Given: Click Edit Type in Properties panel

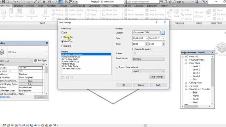Looking at the screenshot, I should pyautogui.click(x=40, y=61).
